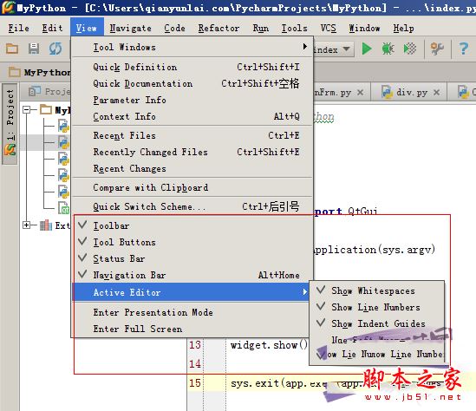Click the PyCharm icon in Project sidebar

[x=10, y=150]
